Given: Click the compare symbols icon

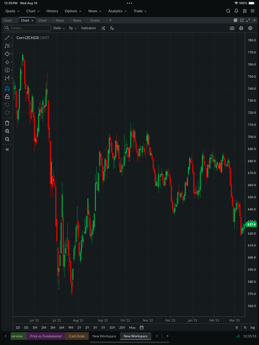Looking at the screenshot, I should (103, 28).
